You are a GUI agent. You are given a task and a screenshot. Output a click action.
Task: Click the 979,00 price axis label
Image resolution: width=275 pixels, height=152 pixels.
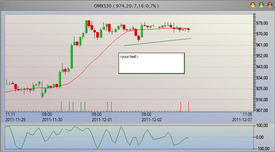coord(263,23)
